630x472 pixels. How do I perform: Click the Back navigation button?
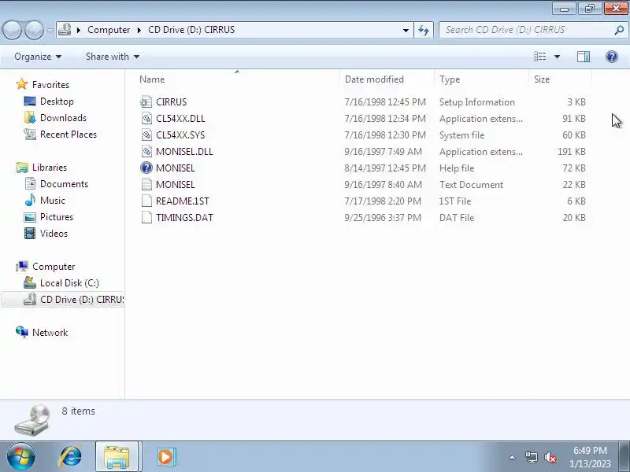[x=12, y=30]
